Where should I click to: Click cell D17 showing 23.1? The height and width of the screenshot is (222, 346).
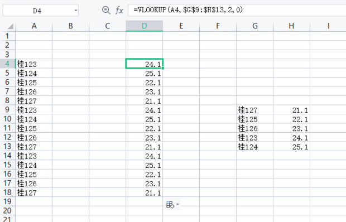(145, 183)
